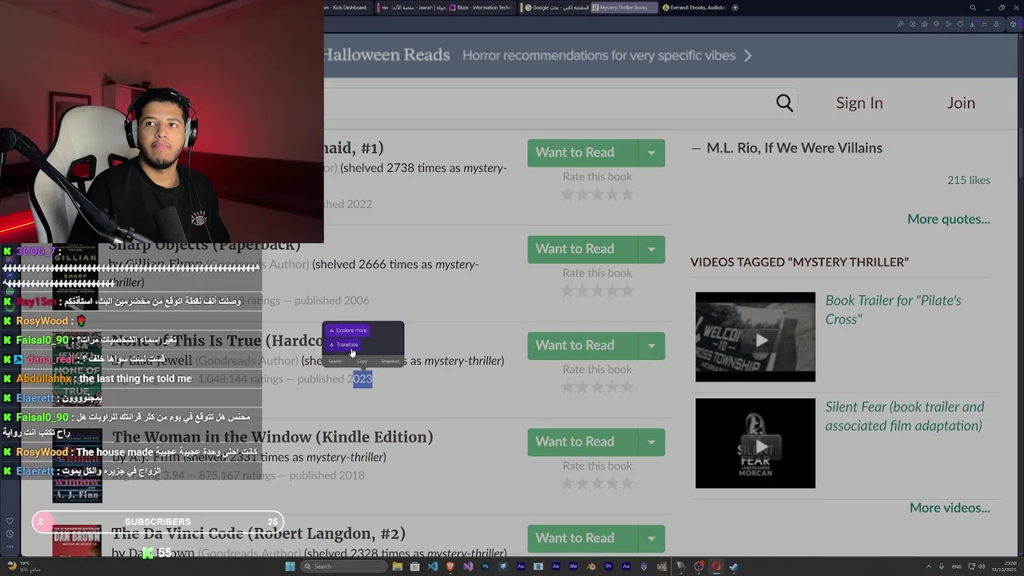Add The Woman in the Window to Want to Read
Image resolution: width=1024 pixels, height=576 pixels.
[x=582, y=442]
